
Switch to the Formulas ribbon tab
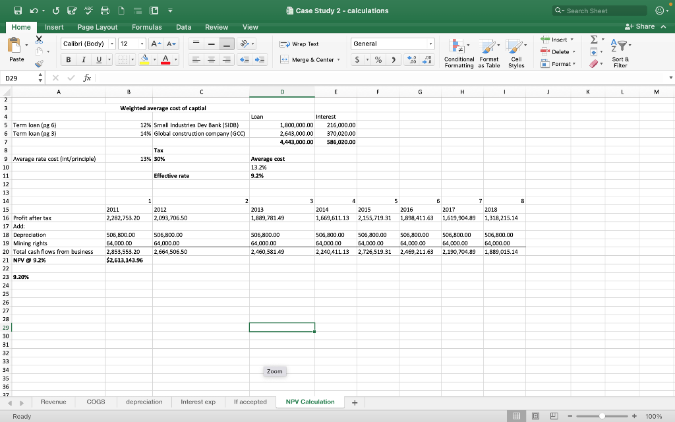tap(147, 27)
